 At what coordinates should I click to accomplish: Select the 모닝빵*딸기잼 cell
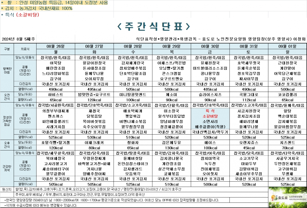point(171,68)
